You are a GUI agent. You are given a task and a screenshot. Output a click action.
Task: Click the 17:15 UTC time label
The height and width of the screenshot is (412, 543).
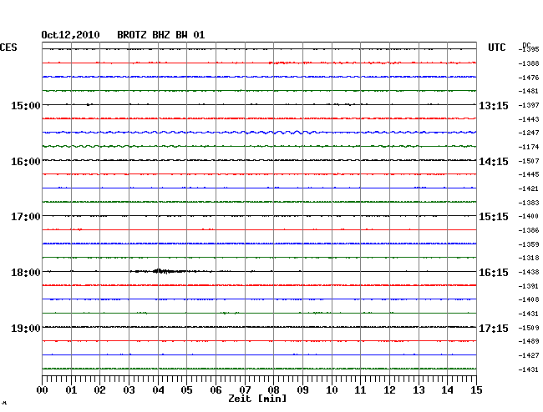pos(493,328)
